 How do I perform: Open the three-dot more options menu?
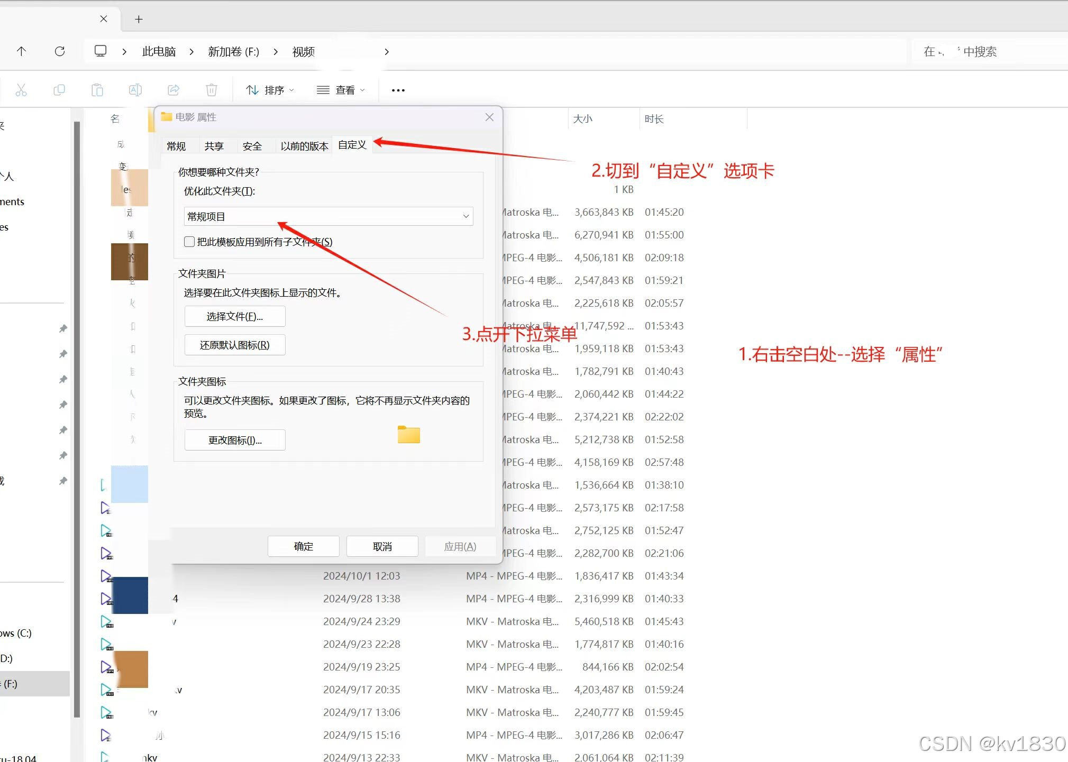(x=398, y=90)
